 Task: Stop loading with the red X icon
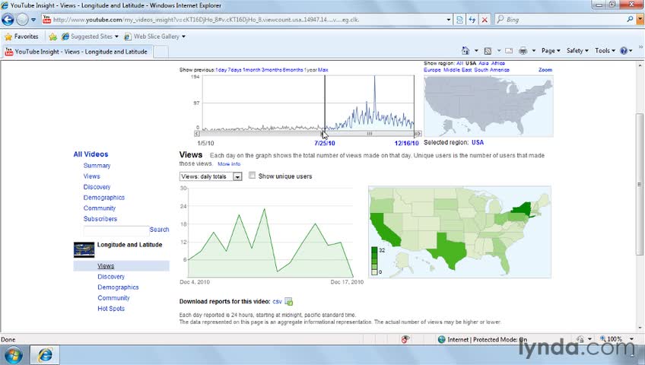click(485, 19)
